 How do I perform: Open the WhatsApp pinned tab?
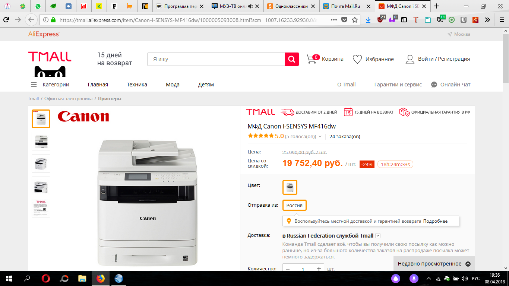(38, 6)
